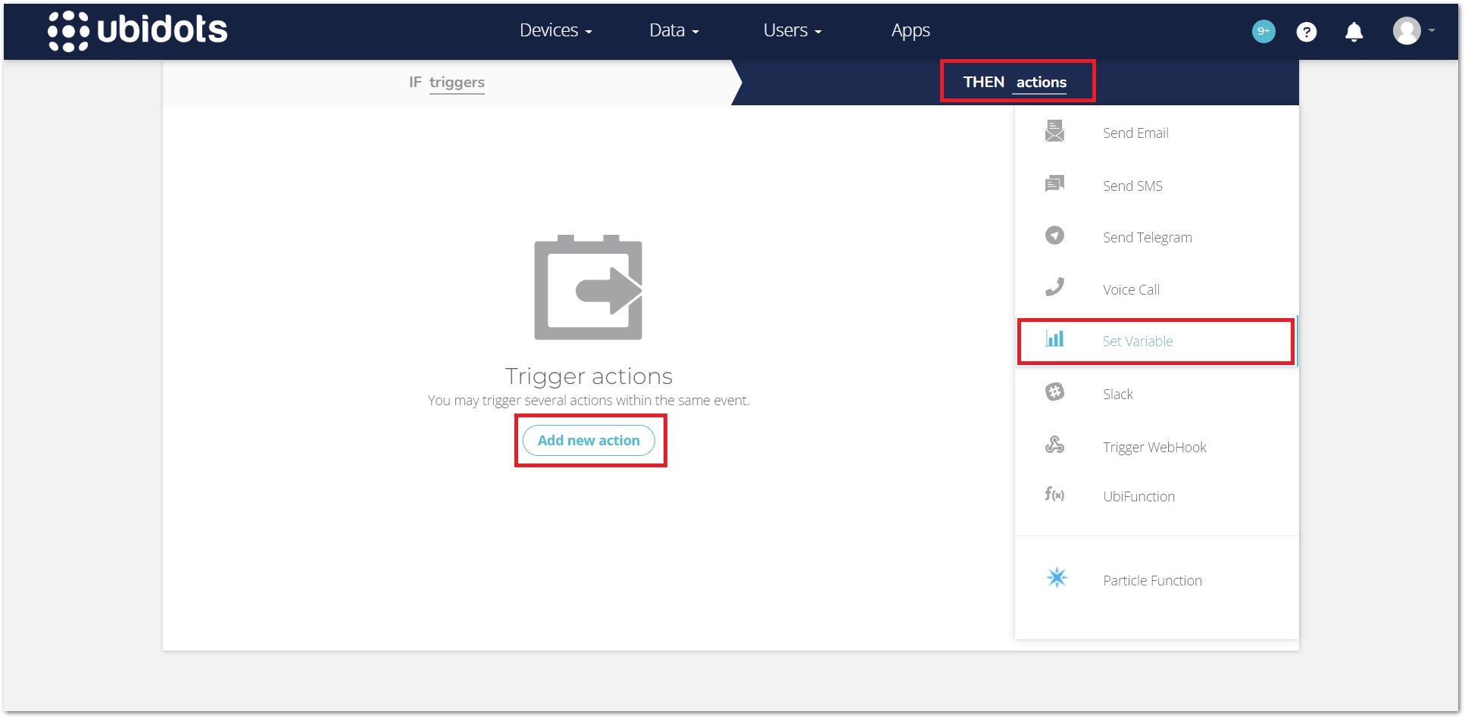Viewport: 1465px width, 718px height.
Task: Go to the Apps menu item
Action: point(911,30)
